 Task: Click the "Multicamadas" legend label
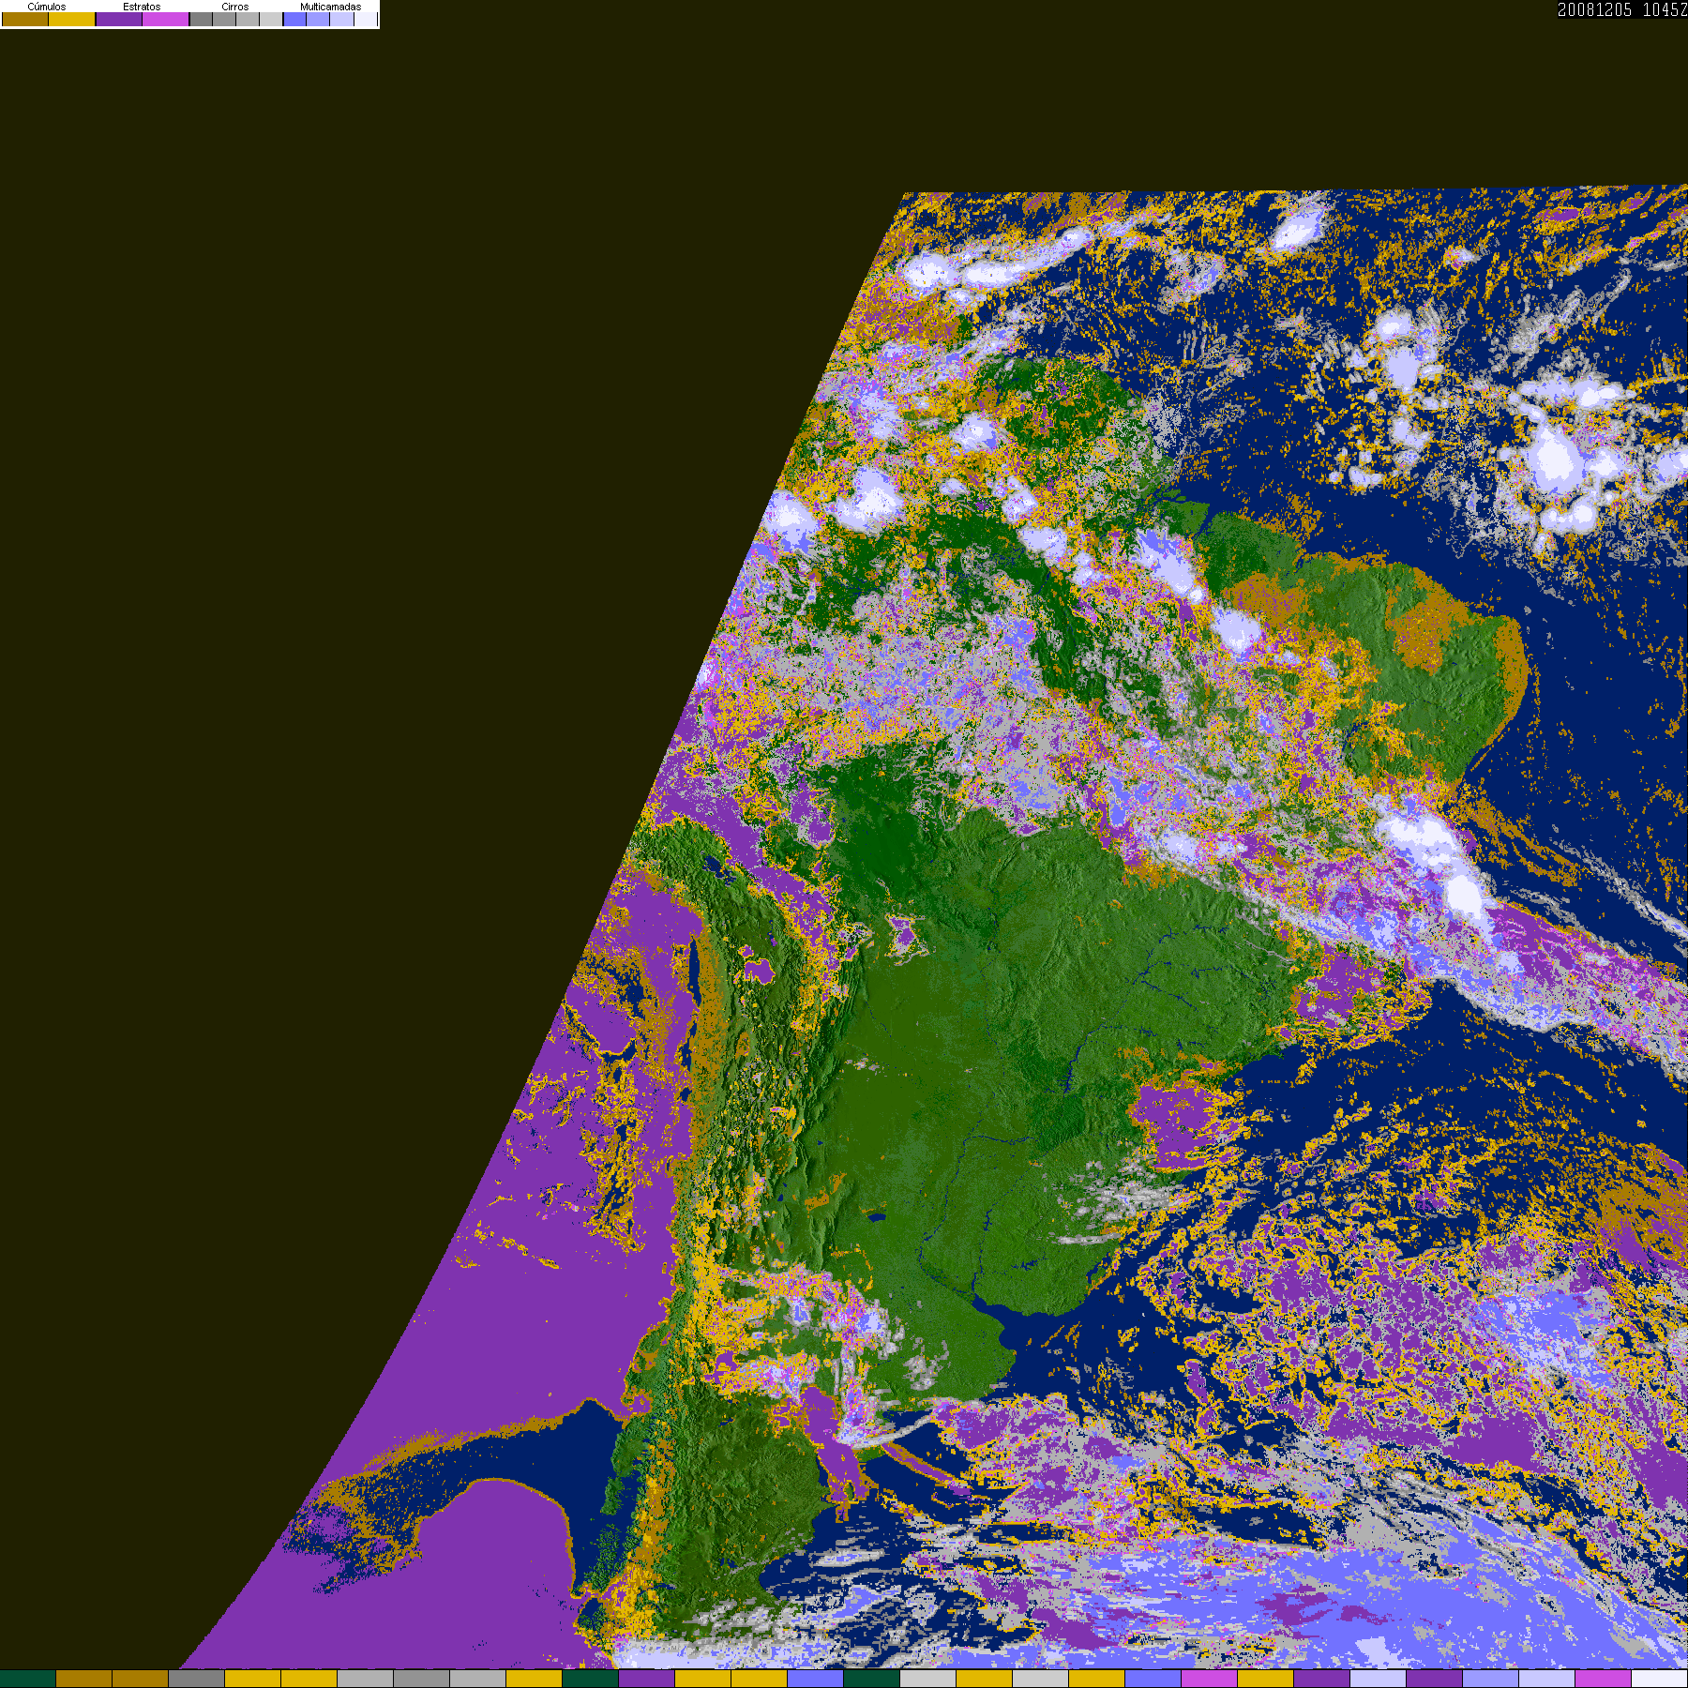click(331, 7)
